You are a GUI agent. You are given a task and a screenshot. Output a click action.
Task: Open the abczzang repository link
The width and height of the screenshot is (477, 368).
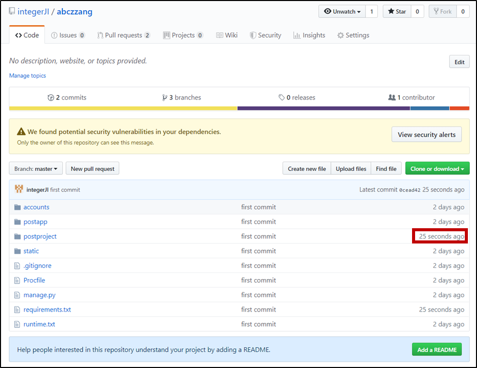tap(75, 12)
